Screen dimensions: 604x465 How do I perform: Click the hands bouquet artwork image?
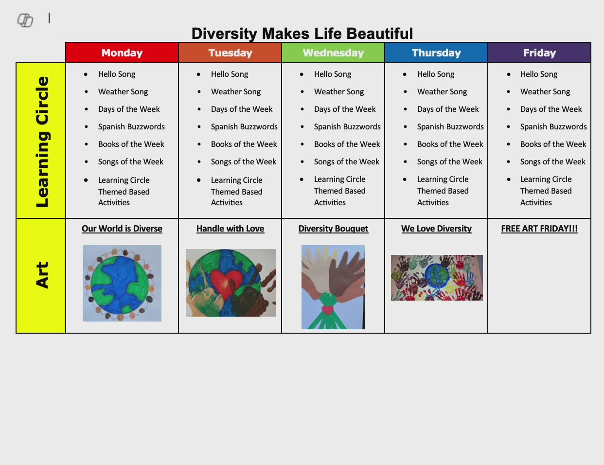pyautogui.click(x=333, y=287)
